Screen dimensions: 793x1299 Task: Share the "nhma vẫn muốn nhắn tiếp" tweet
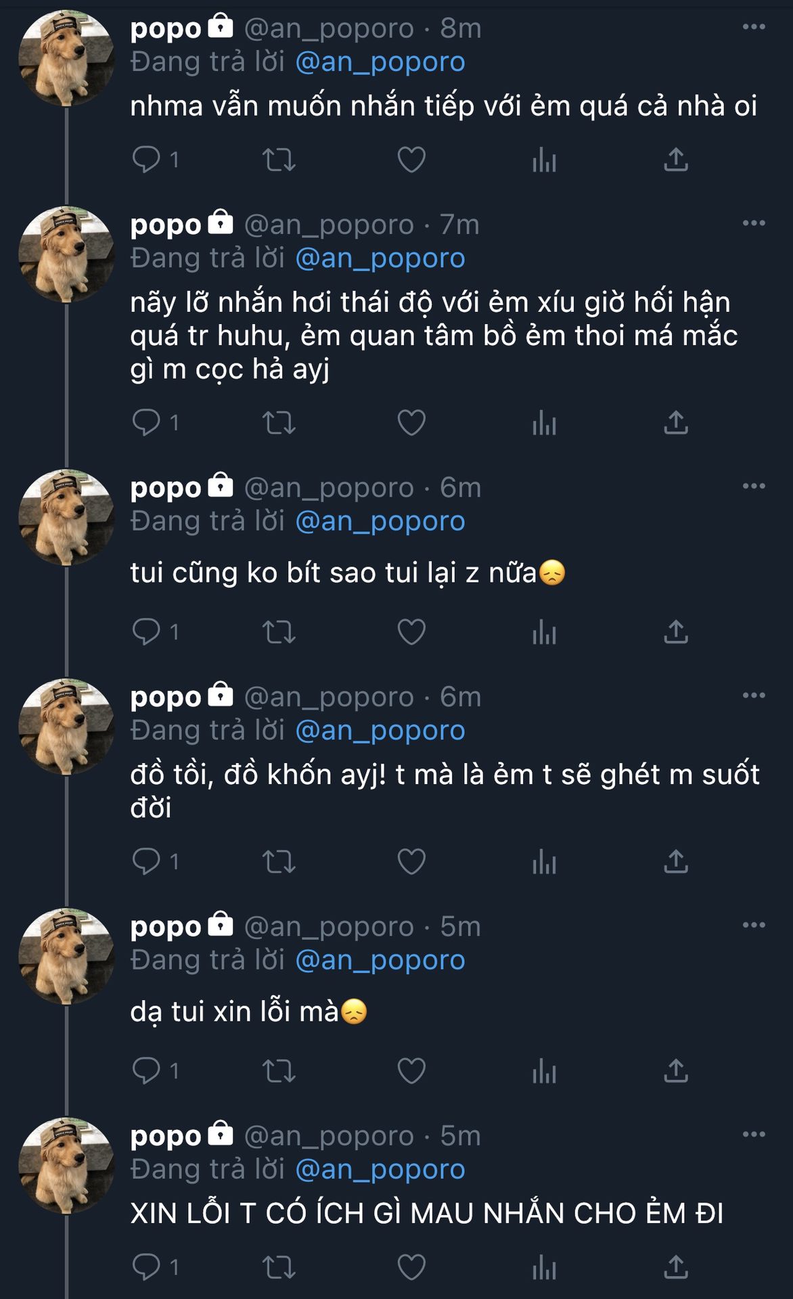(x=676, y=160)
